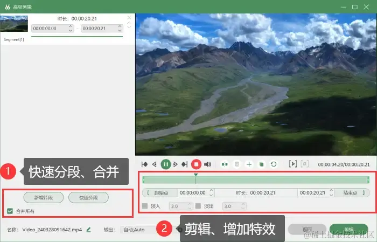Click 新增片段 to add a segment
Screen dimensions: 377x242
coord(44,198)
